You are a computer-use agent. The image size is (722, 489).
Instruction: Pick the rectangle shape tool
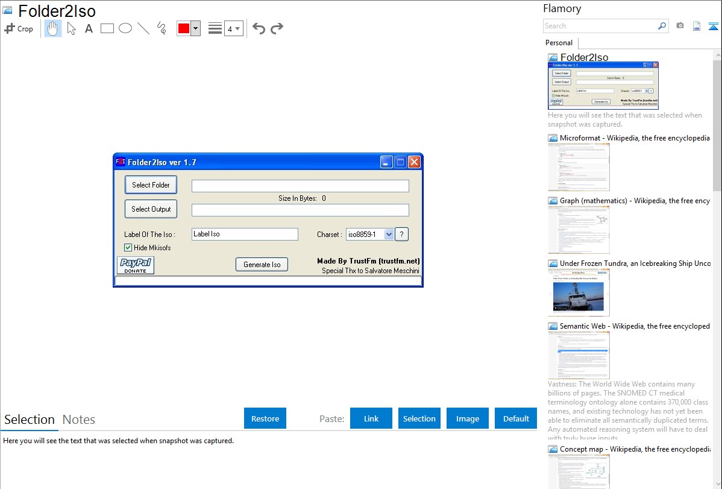107,28
